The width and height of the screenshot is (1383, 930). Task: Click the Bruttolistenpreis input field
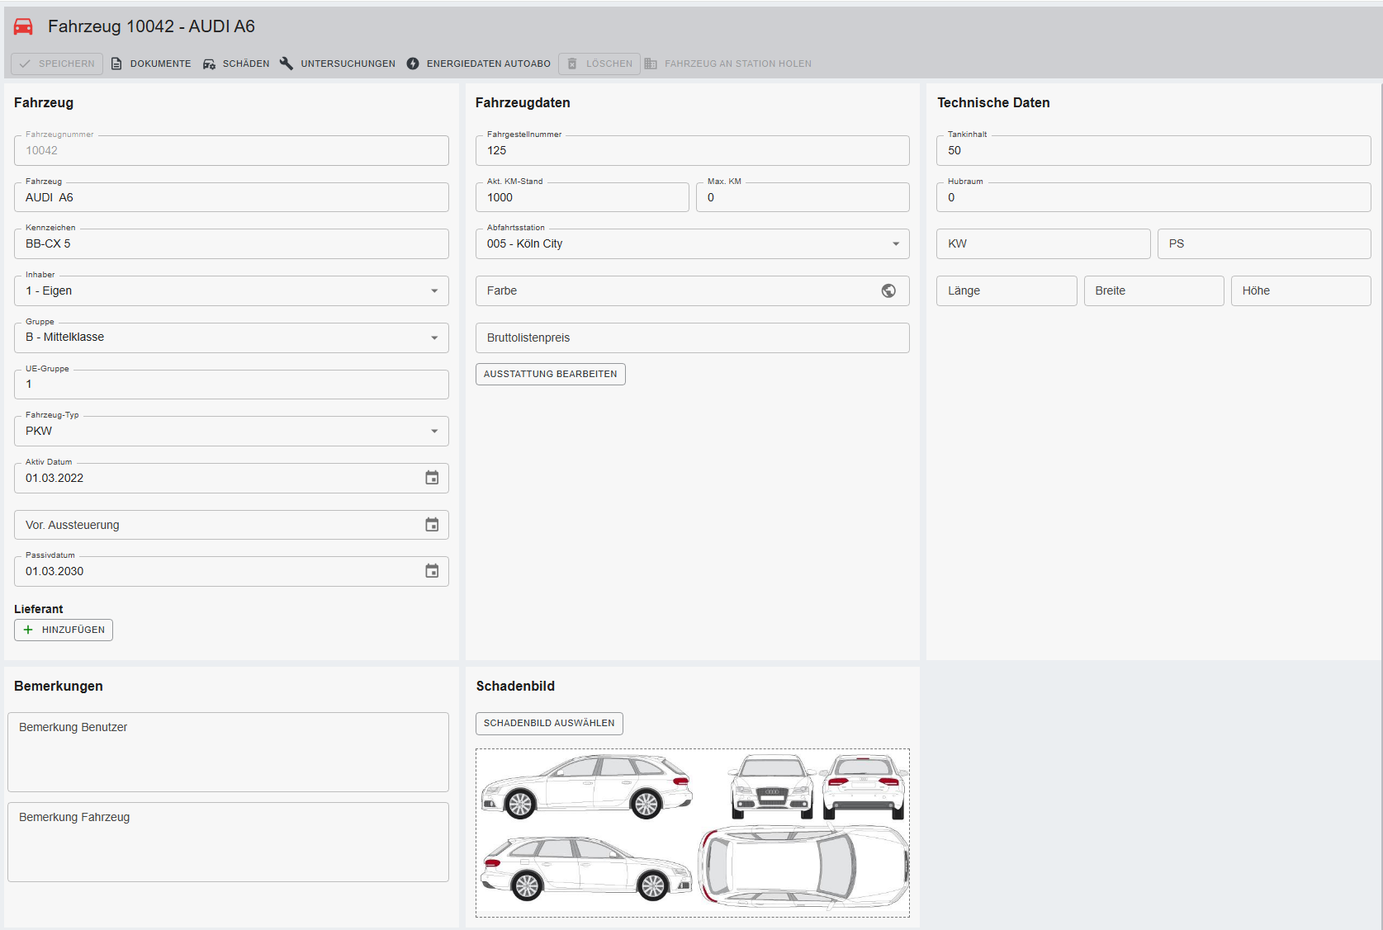click(692, 338)
